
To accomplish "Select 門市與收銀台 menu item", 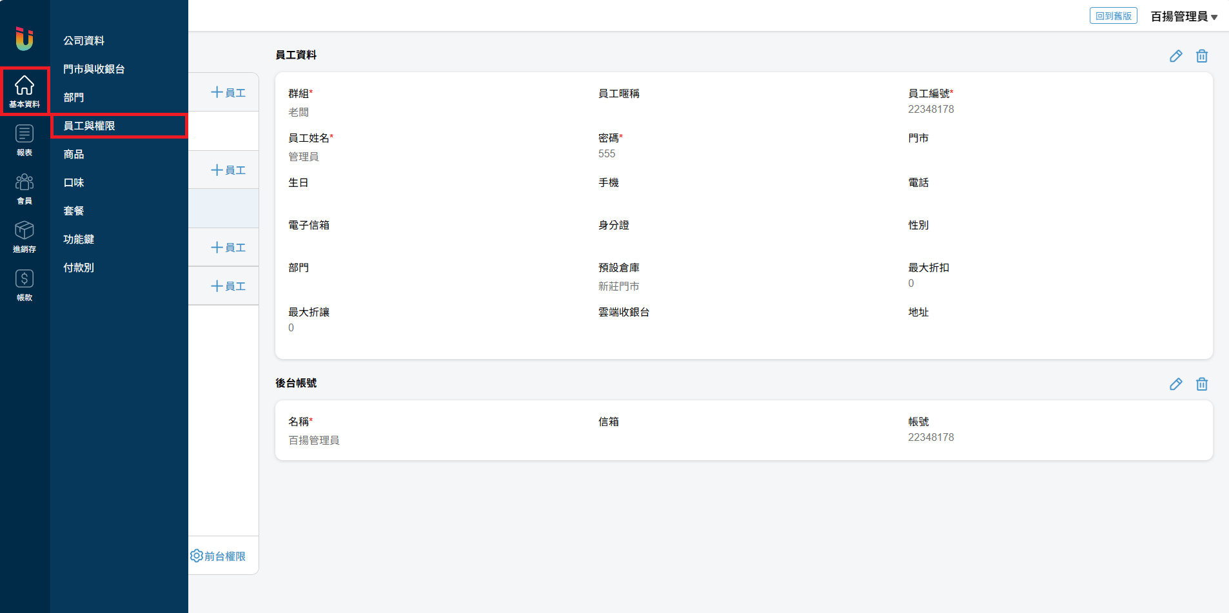I will point(94,69).
